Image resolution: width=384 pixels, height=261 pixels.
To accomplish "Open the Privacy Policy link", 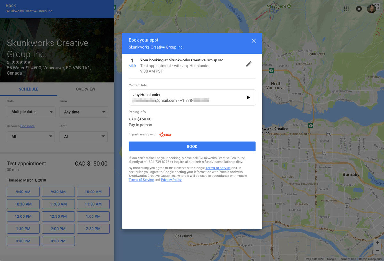I will (171, 180).
